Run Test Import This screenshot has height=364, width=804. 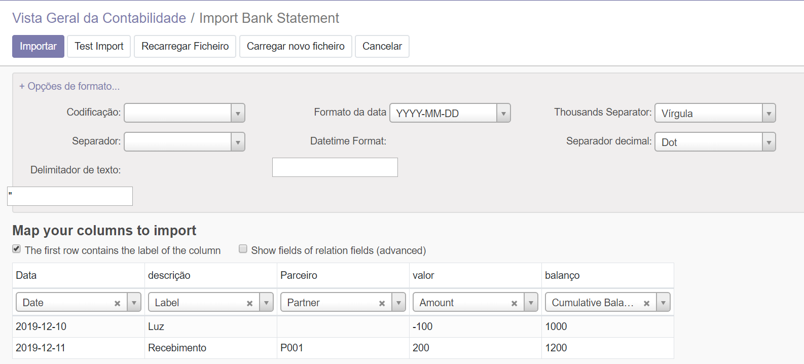[99, 46]
